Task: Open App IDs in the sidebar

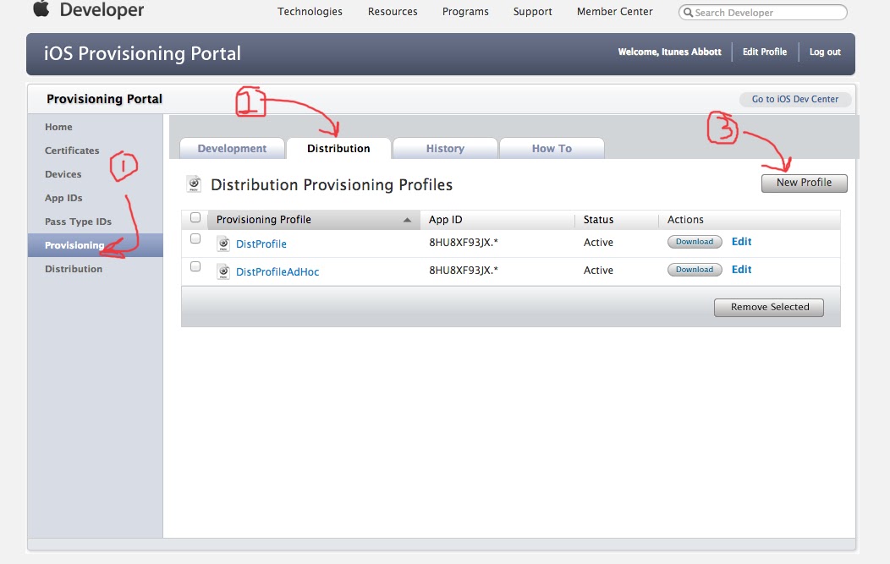Action: (63, 198)
